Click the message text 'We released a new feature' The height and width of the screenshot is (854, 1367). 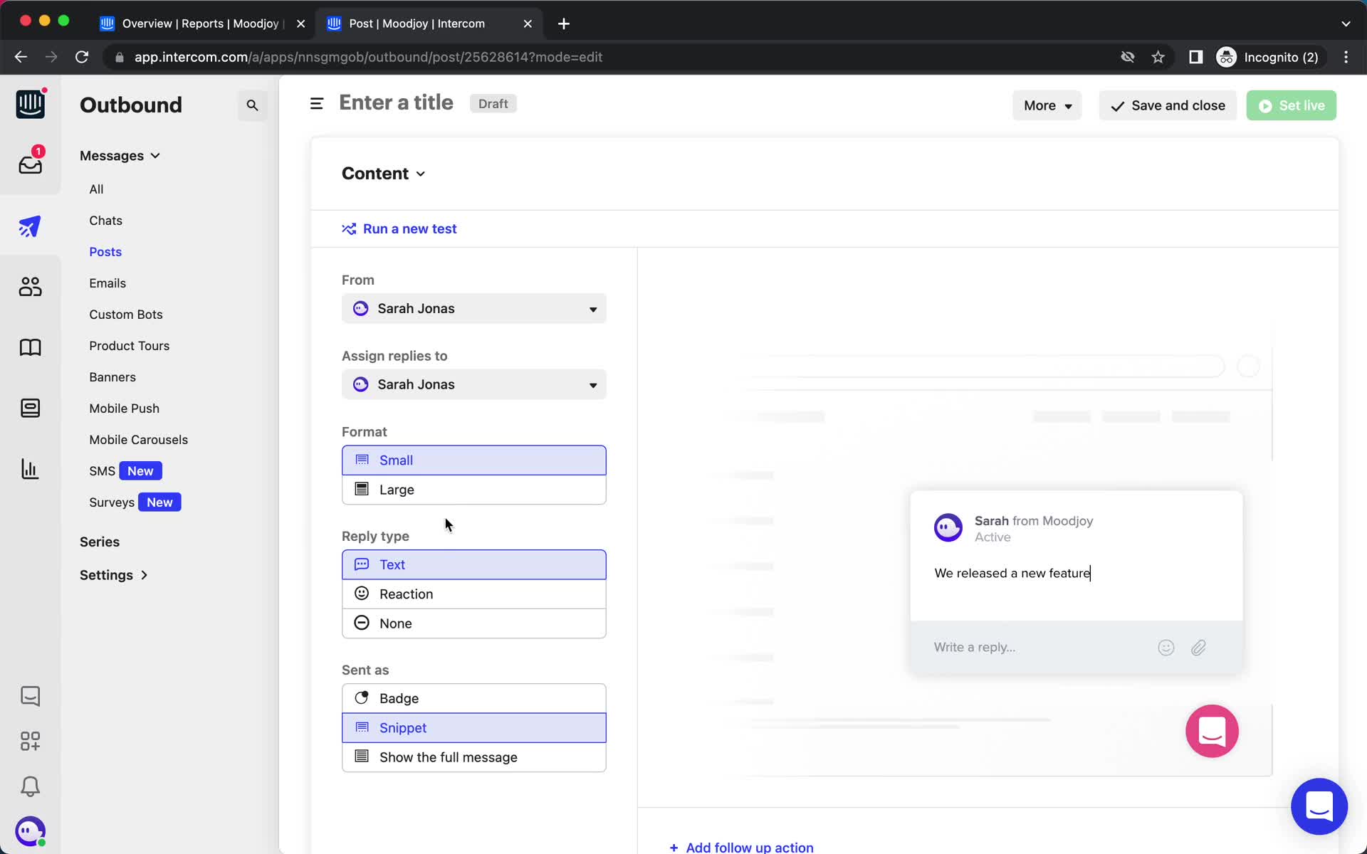click(1012, 574)
